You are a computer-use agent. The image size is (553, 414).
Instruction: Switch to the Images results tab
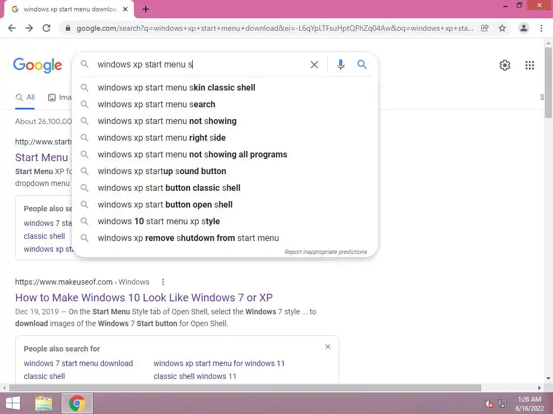(59, 98)
